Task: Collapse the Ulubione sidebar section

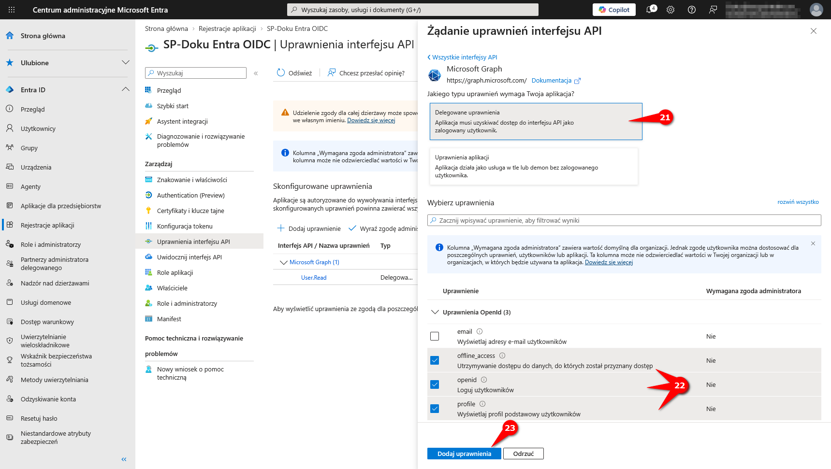Action: [126, 63]
